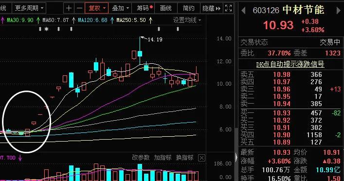Click MA30:9.90 label
This screenshot has height=181, width=344.
point(20,20)
